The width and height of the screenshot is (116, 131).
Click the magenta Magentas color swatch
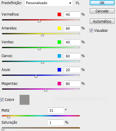59,84
